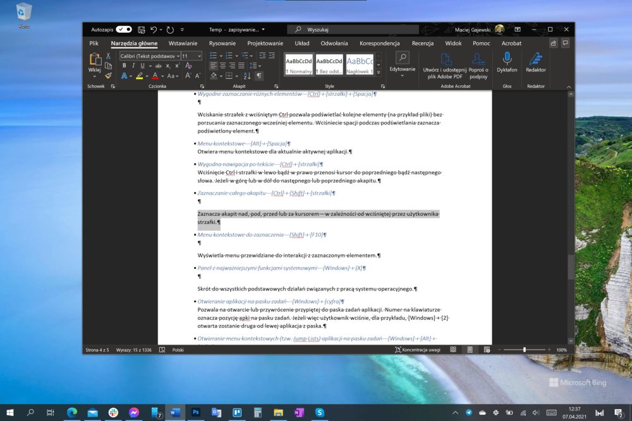Increase paragraph indent
Screen dimensions: 632x421
tap(272, 56)
